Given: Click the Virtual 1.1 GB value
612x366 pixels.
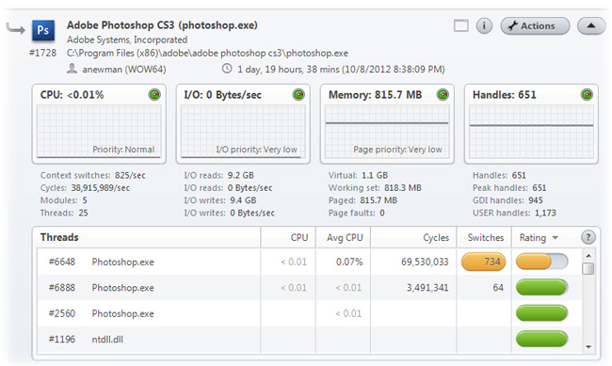Looking at the screenshot, I should (x=375, y=175).
